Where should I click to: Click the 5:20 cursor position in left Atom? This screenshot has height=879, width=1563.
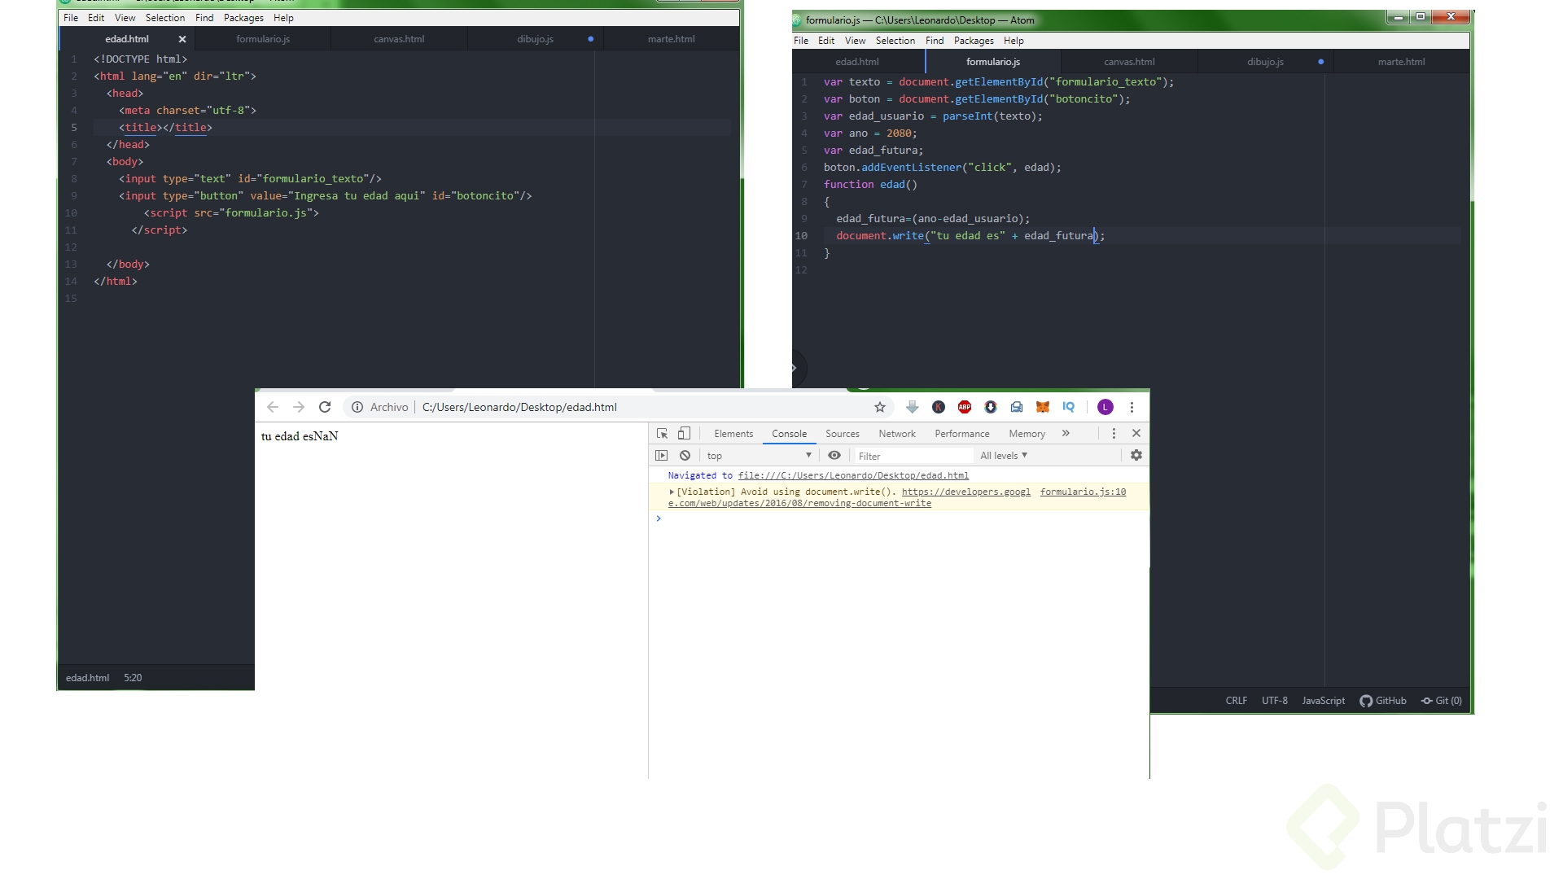(133, 678)
